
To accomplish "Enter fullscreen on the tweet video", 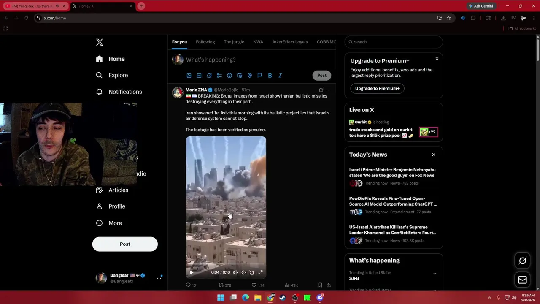I will click(x=260, y=273).
